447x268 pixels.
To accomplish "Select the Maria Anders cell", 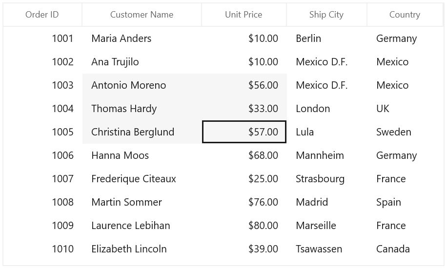I will [x=142, y=38].
